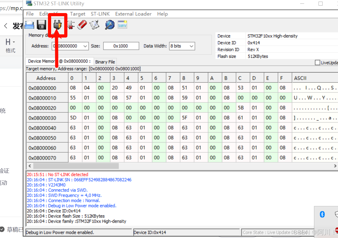This screenshot has height=238, width=338.
Task: Click the memory grid scrollbar left arrow
Action: (x=30, y=166)
